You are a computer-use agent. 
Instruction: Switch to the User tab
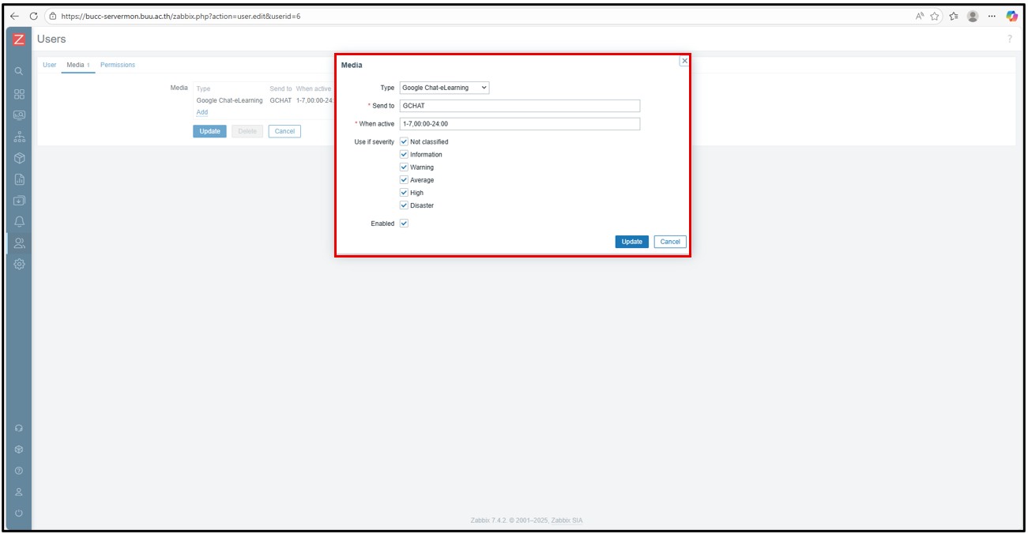point(49,65)
